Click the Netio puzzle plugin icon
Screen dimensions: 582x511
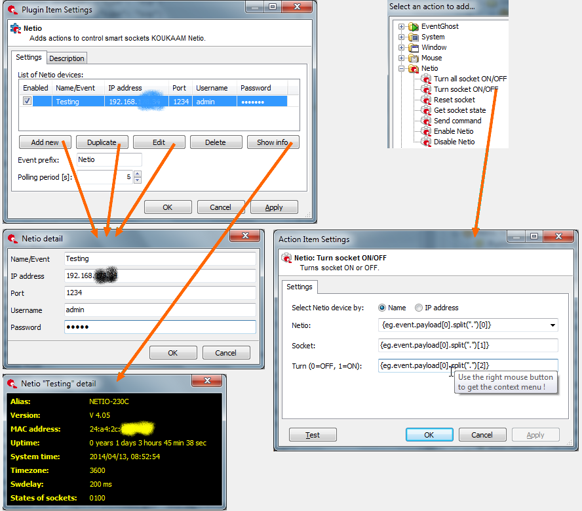(x=16, y=28)
